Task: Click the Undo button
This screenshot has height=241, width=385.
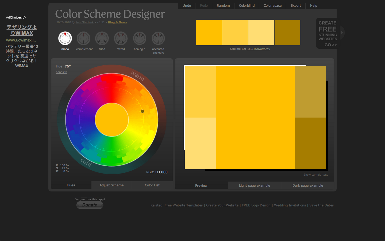Action: coord(187,6)
